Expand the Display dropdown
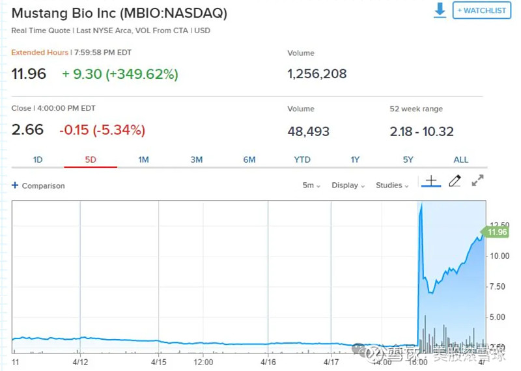The image size is (521, 371). (x=348, y=185)
